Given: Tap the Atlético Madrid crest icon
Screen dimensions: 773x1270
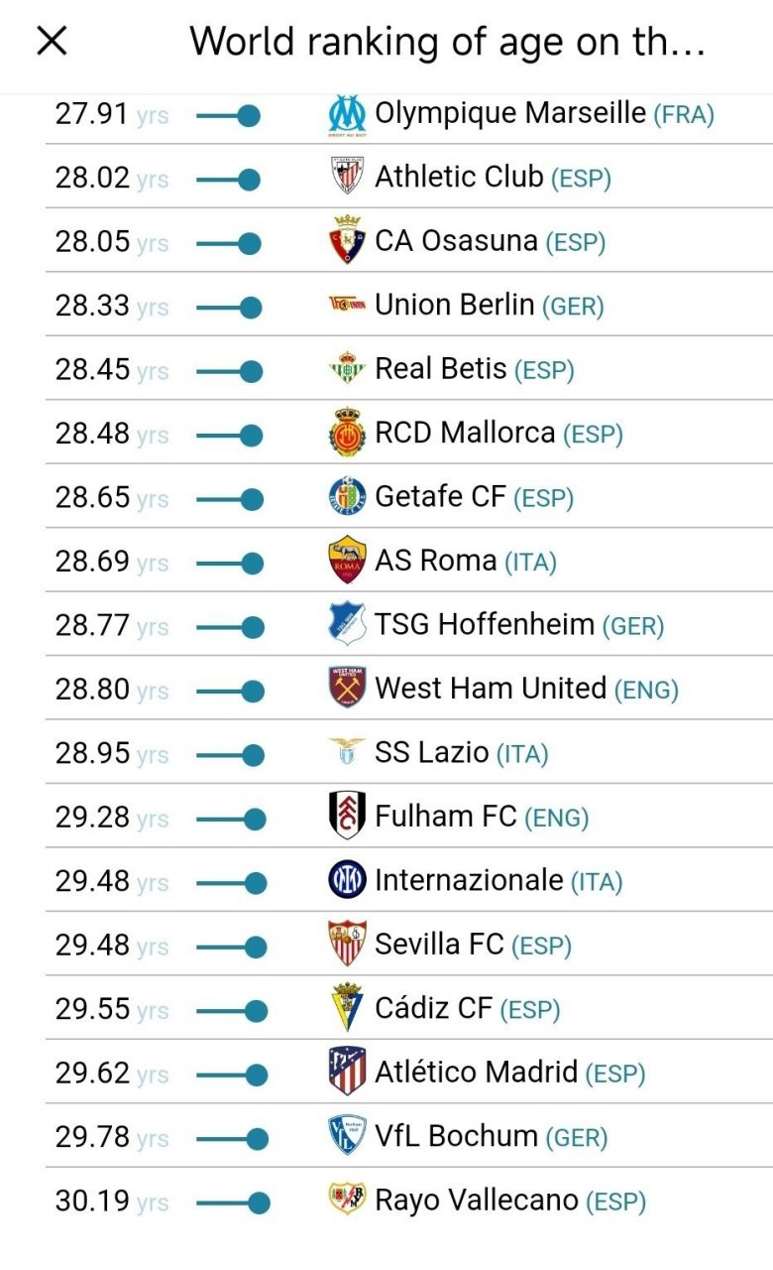Looking at the screenshot, I should [347, 1072].
